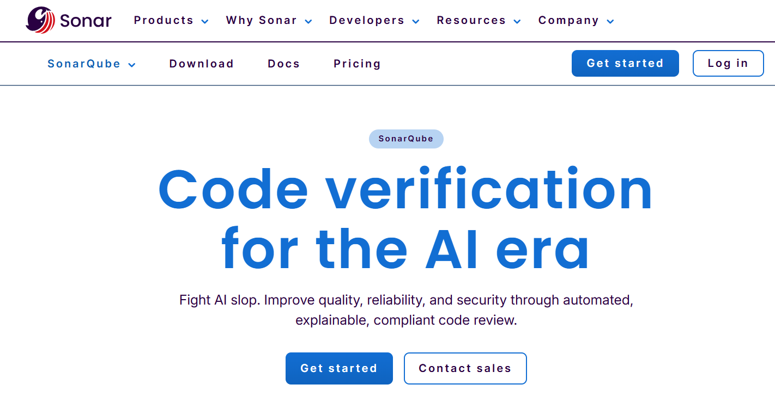This screenshot has height=403, width=775.
Task: Open the Company dropdown
Action: 570,20
